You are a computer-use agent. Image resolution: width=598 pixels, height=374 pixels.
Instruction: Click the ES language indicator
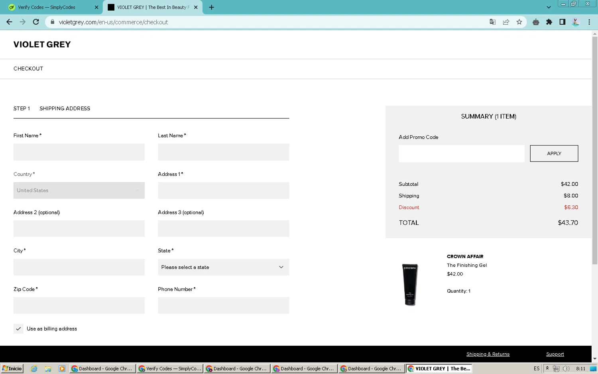click(536, 369)
